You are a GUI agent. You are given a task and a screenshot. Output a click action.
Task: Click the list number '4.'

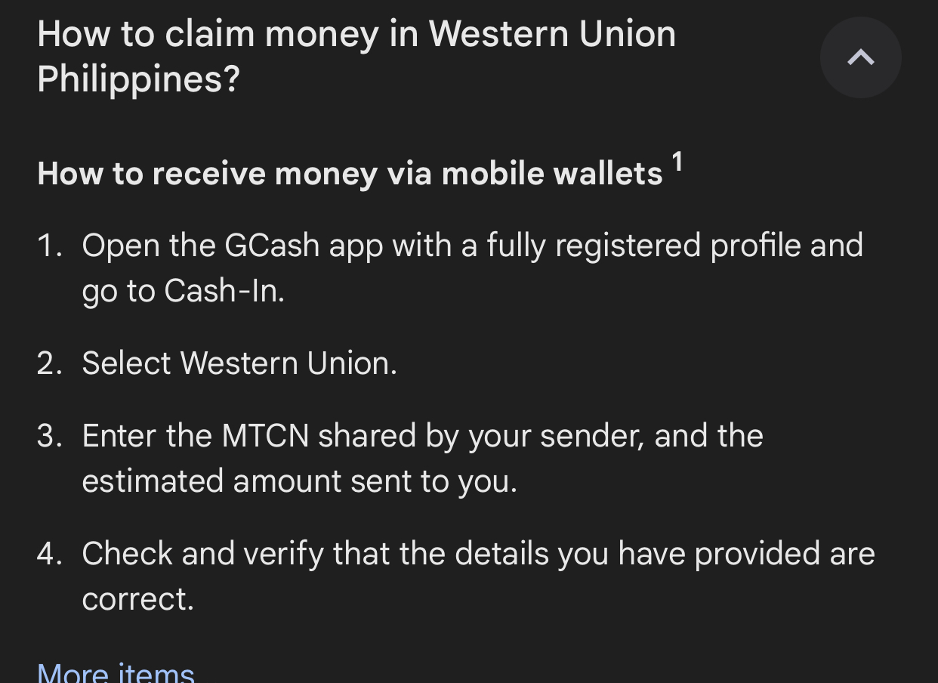tap(50, 554)
